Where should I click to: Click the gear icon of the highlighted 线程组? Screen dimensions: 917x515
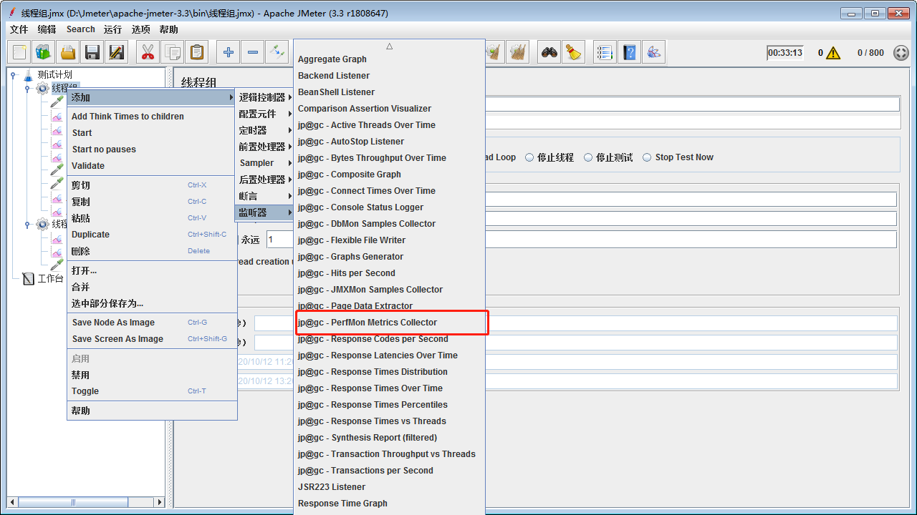point(42,88)
